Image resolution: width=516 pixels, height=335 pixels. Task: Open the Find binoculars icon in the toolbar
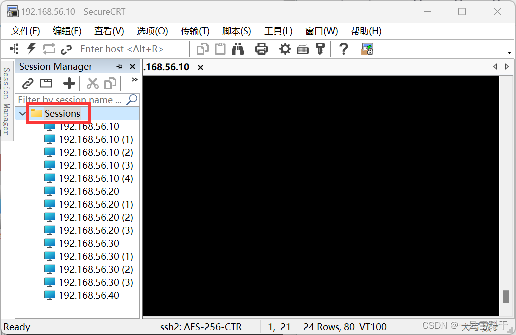coord(238,49)
